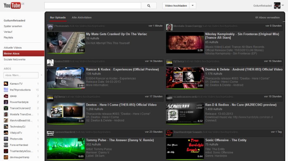The height and width of the screenshot is (161, 288).
Task: Open Abos filter dropdown arrow
Action: 41,75
